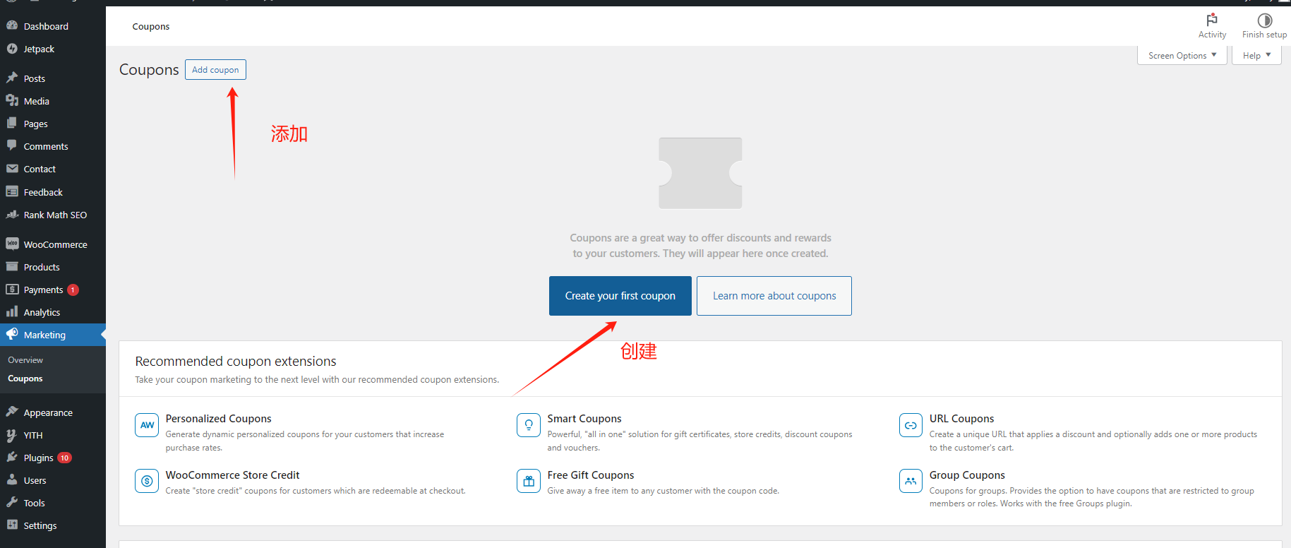
Task: Click the Posts pushpin icon
Action: point(12,78)
